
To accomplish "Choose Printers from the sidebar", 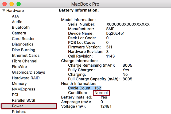I will click(x=19, y=112).
